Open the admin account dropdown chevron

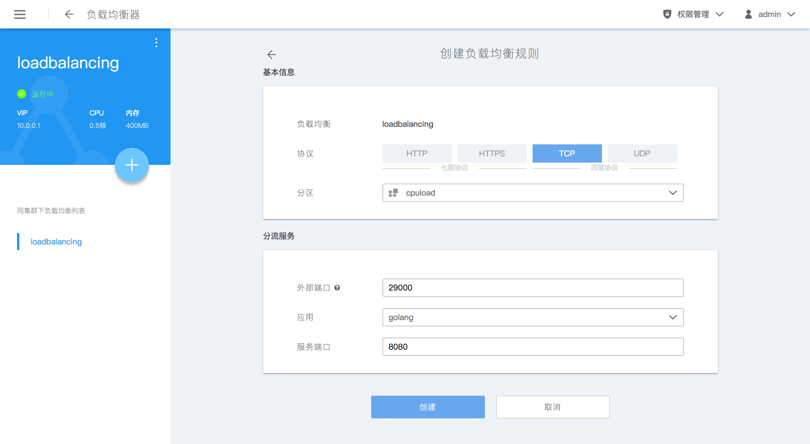tap(791, 14)
